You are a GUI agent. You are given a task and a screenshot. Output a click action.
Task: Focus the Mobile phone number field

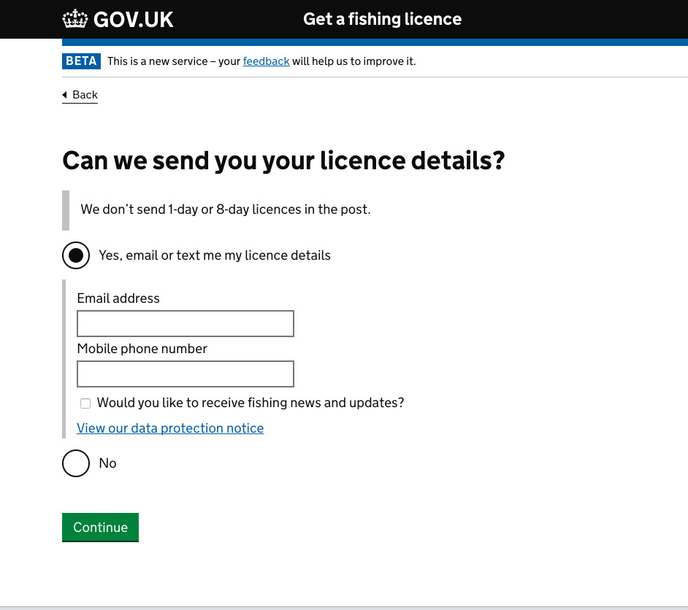[x=185, y=374]
